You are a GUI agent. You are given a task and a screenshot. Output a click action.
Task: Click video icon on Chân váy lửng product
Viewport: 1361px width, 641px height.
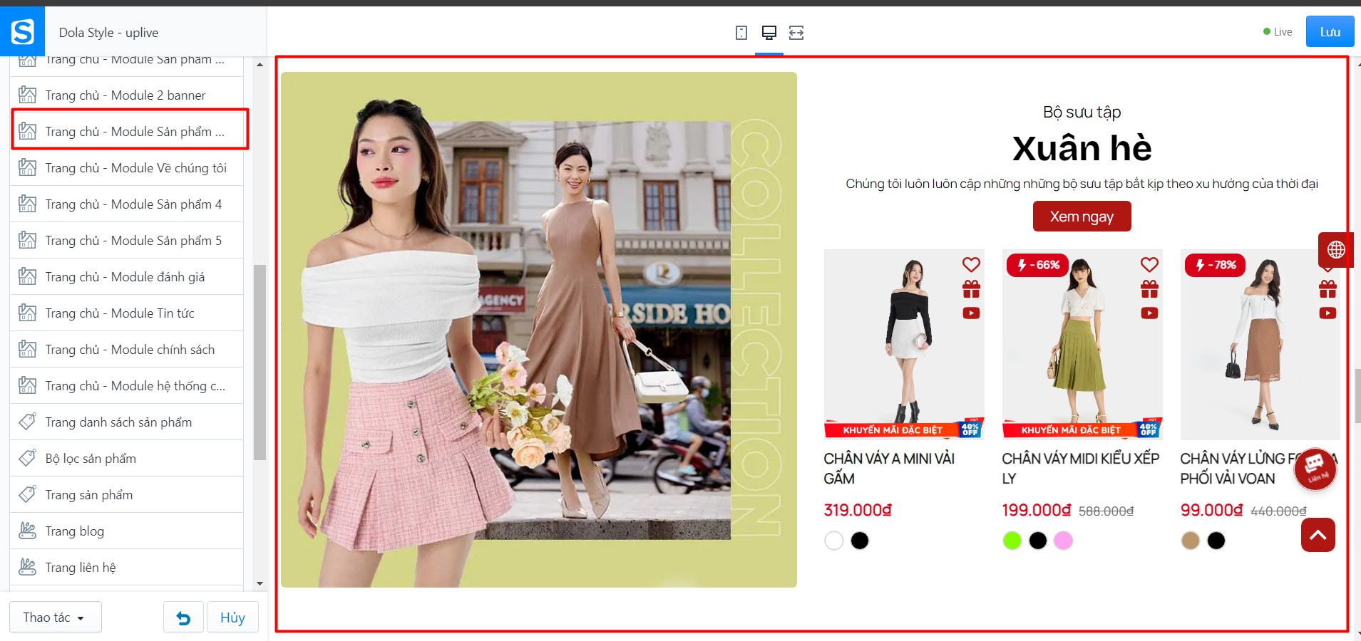[x=1327, y=313]
